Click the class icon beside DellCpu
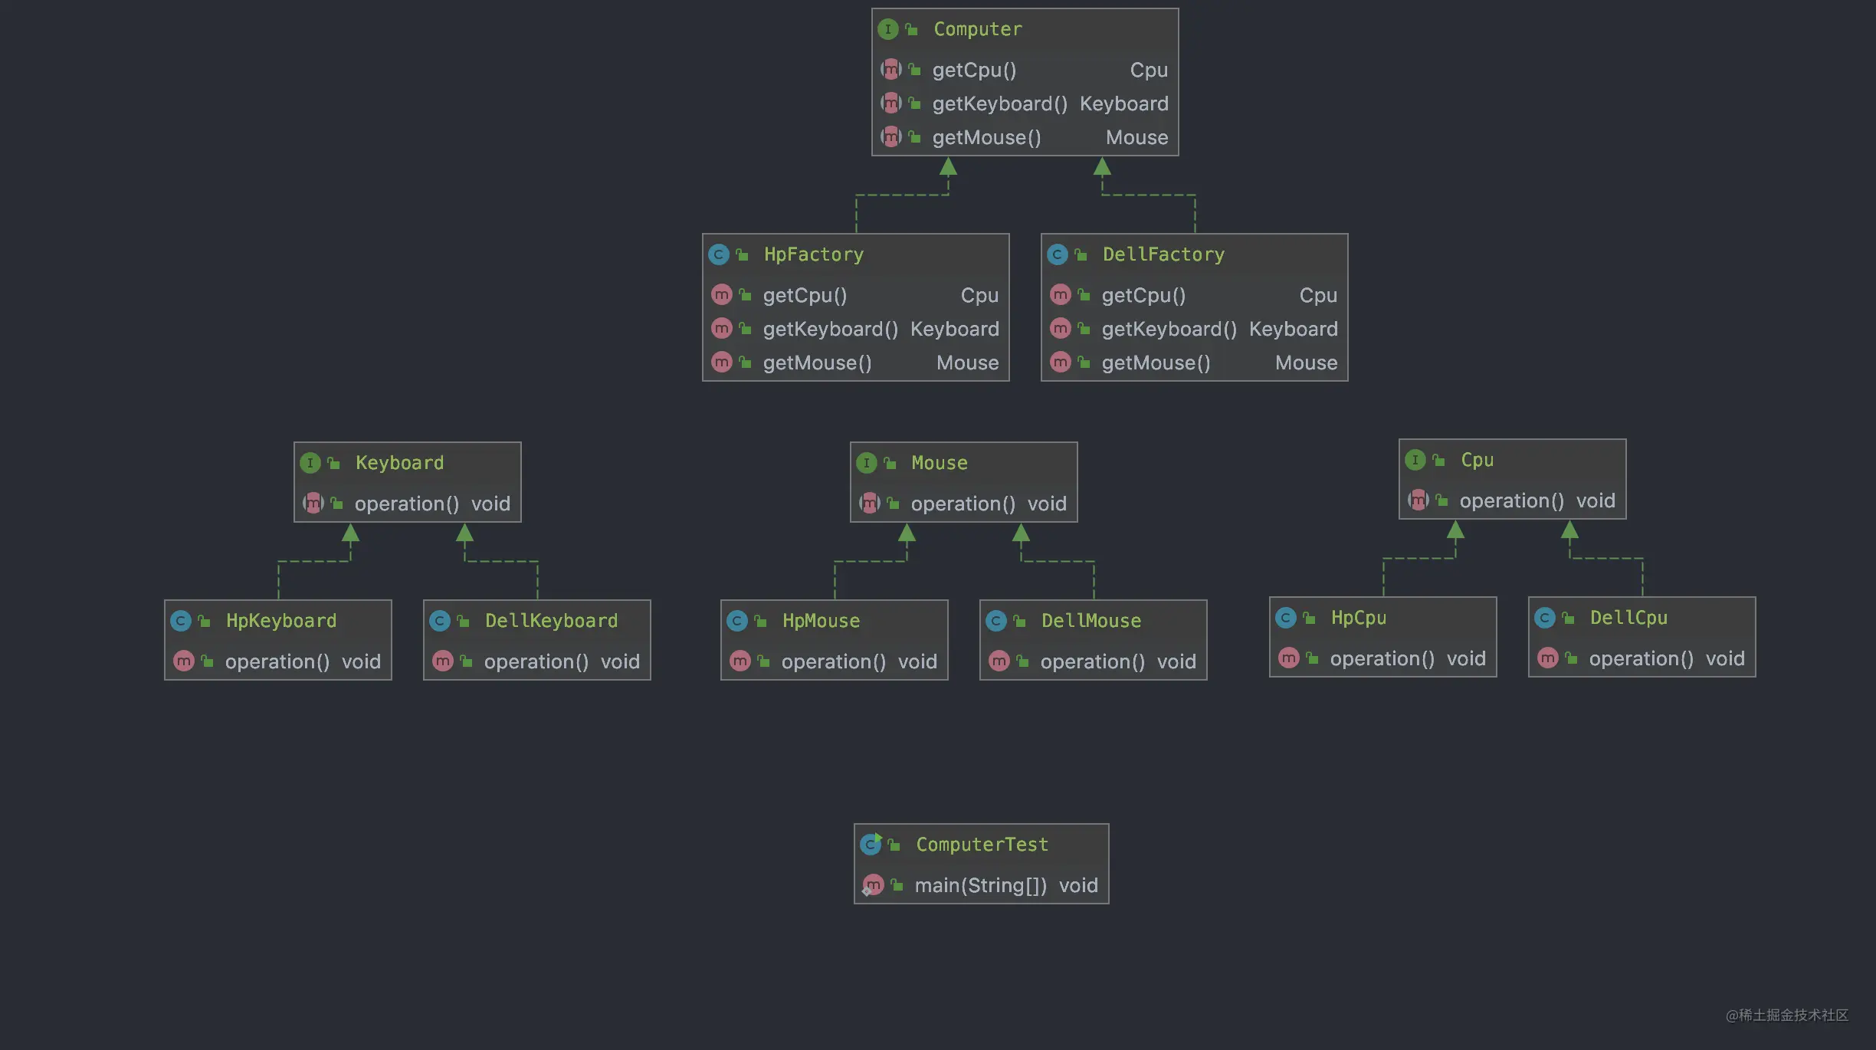Image resolution: width=1876 pixels, height=1050 pixels. [x=1545, y=618]
